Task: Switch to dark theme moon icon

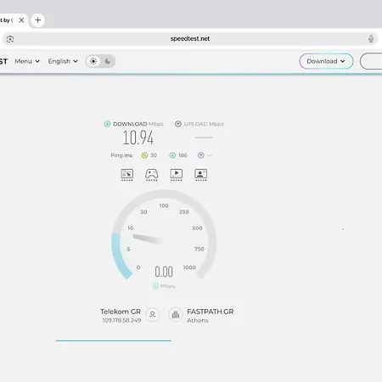Action: click(x=108, y=61)
